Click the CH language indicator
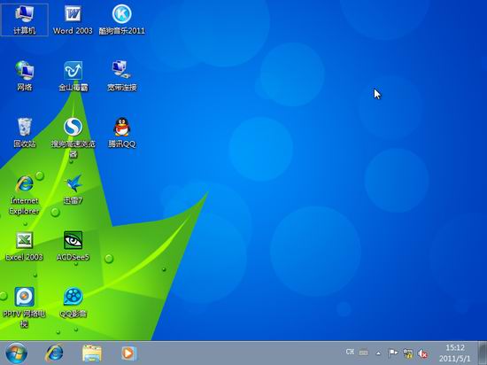Image resolution: width=487 pixels, height=365 pixels. [350, 352]
